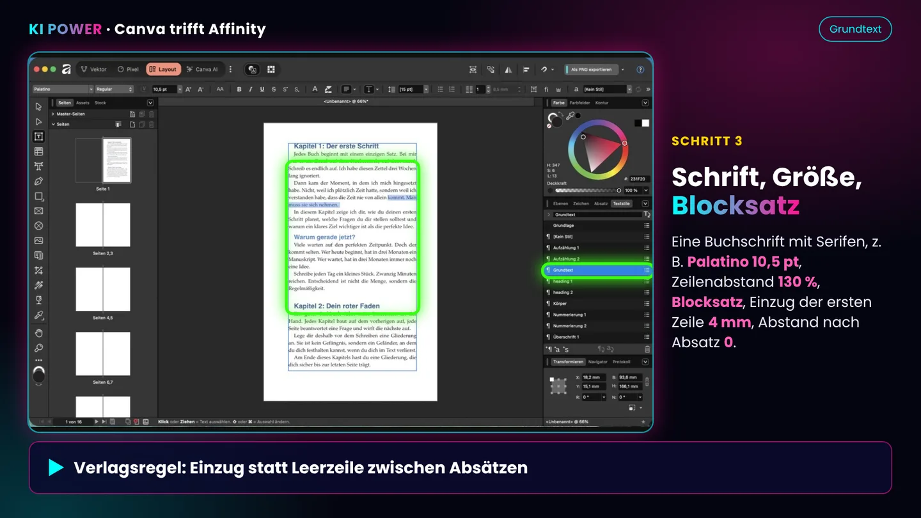Increase font size with A+ icon

pyautogui.click(x=189, y=90)
